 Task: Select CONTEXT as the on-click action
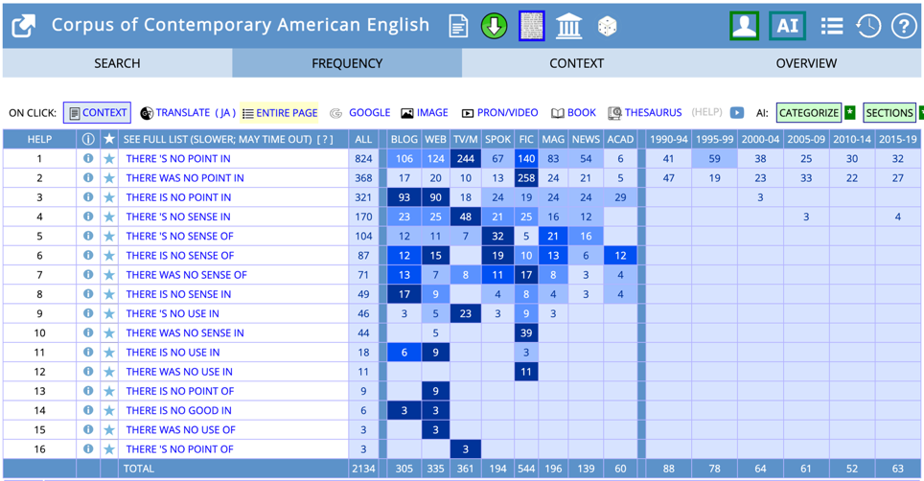pos(97,112)
